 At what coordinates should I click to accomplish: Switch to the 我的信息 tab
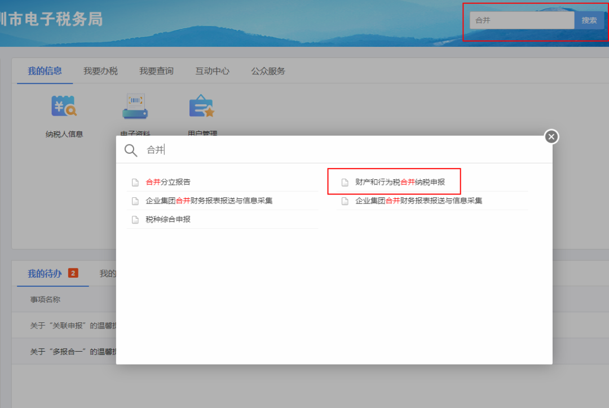point(45,71)
